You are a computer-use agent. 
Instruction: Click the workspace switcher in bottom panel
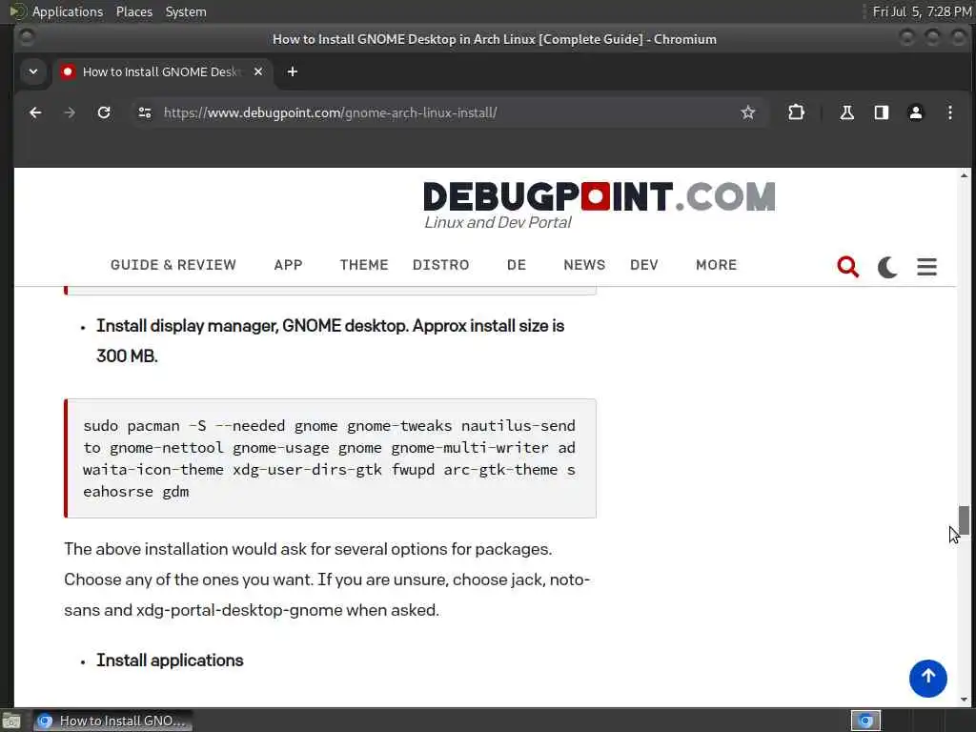tap(865, 721)
